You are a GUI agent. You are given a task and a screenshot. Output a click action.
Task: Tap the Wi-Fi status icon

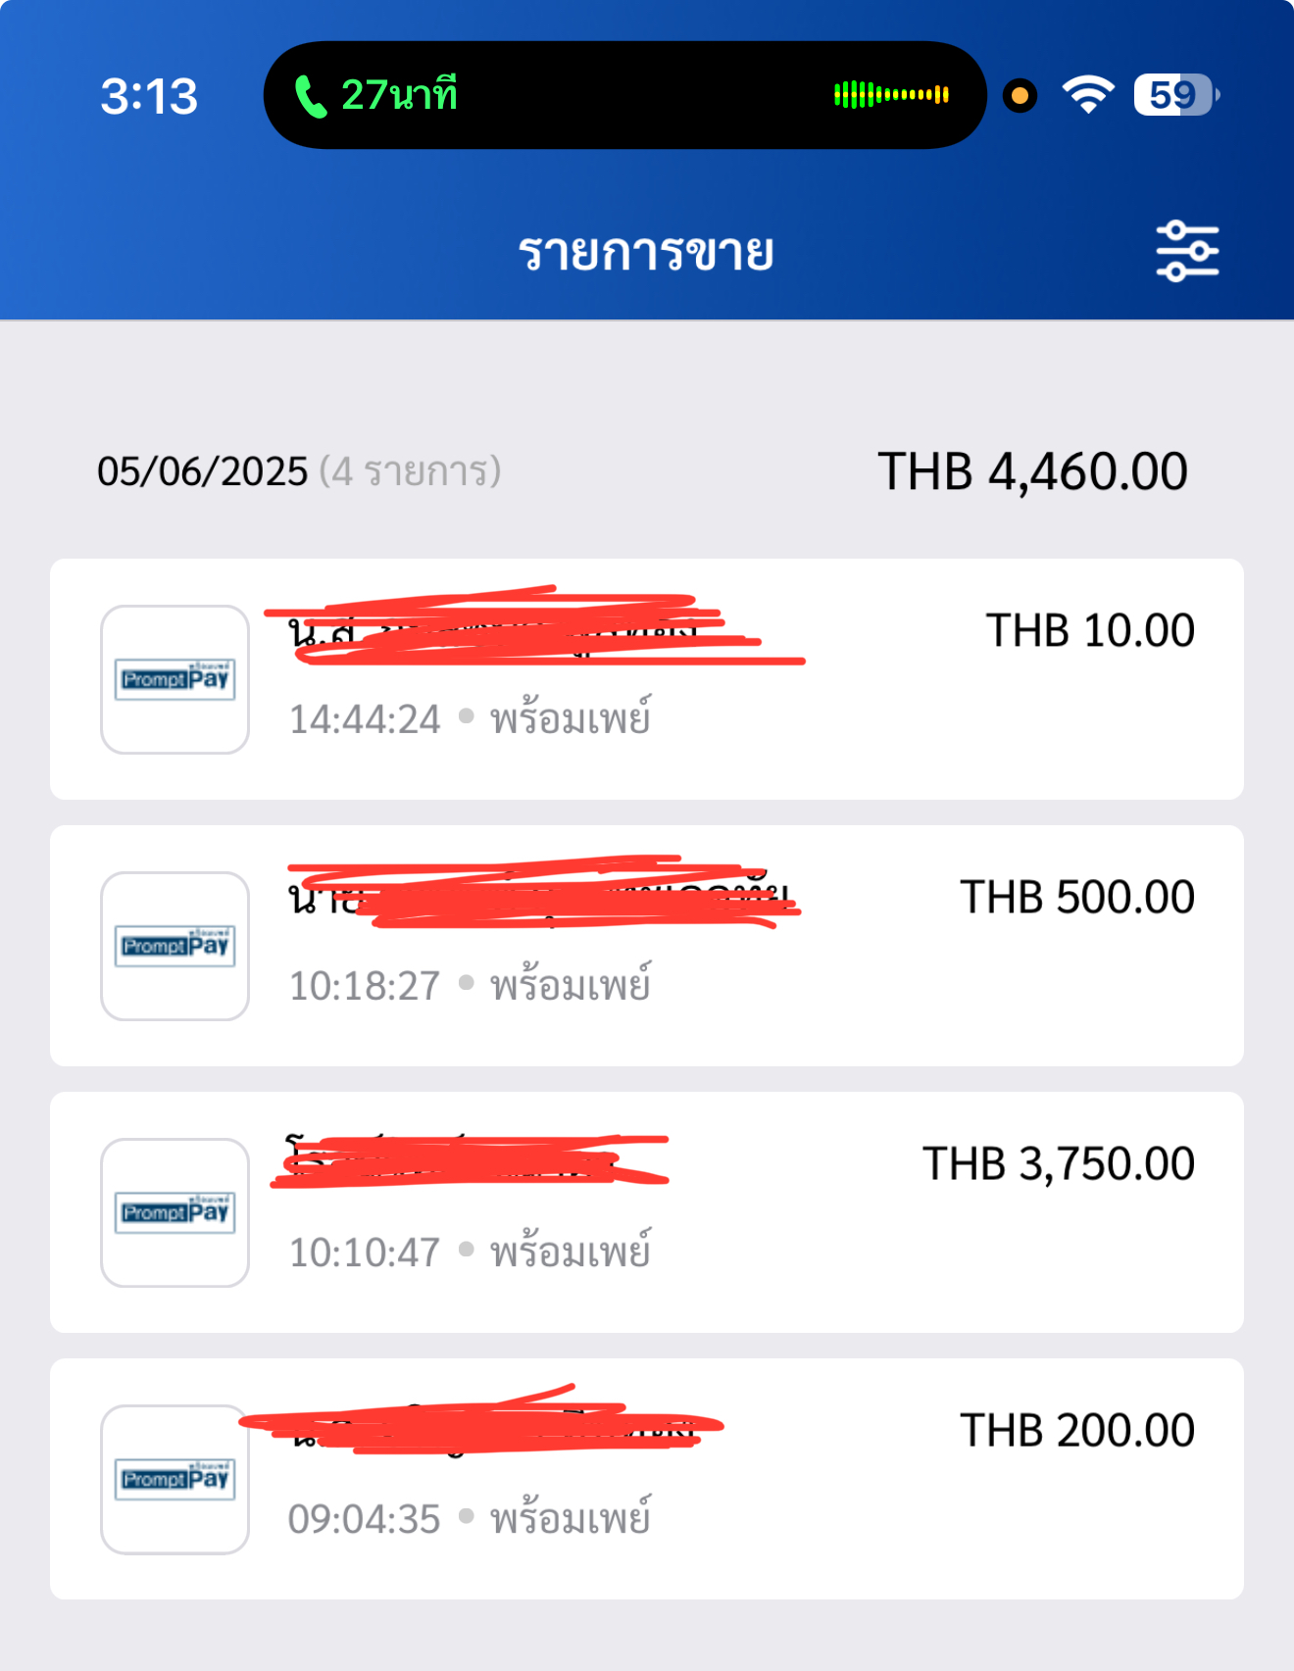tap(1088, 95)
